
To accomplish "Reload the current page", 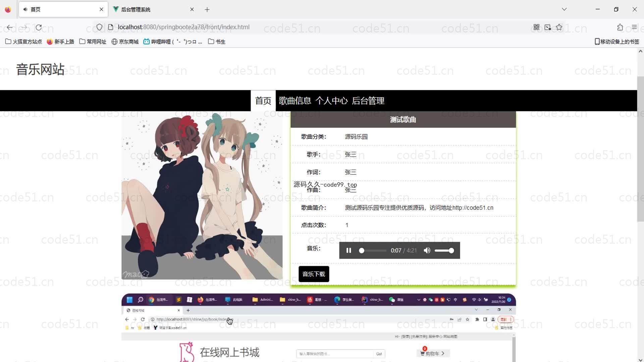I will click(39, 27).
